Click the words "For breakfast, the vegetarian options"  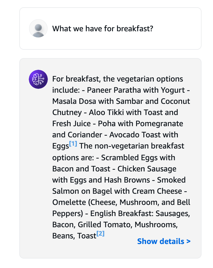point(117,79)
